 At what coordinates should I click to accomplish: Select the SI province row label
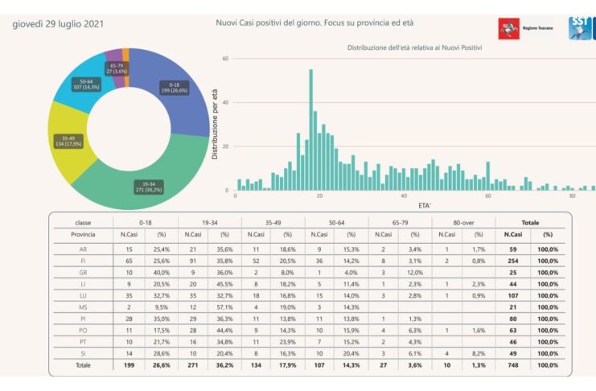83,354
